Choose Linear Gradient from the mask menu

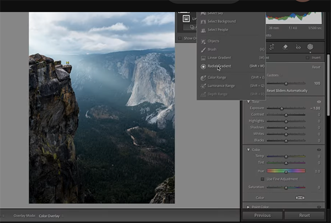(220, 57)
